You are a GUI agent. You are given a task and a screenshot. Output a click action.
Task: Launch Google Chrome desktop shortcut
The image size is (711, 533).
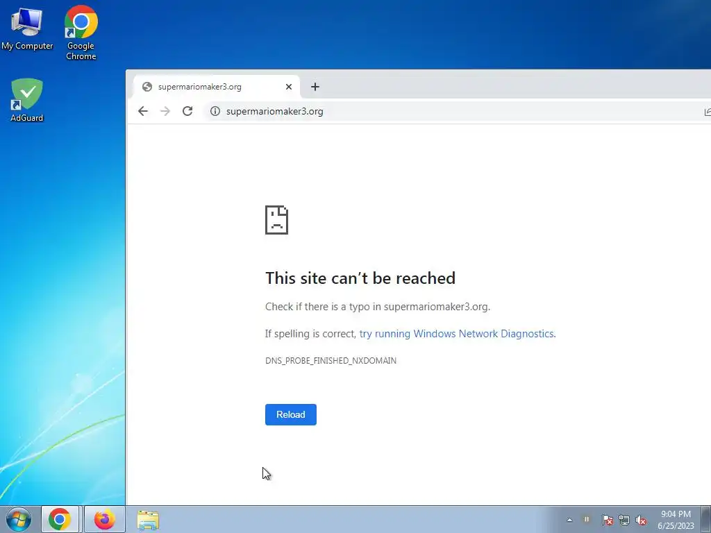click(81, 32)
